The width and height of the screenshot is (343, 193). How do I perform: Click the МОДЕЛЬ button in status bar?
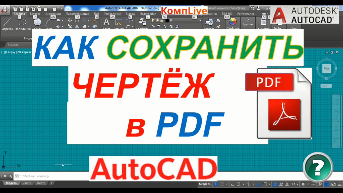(x=205, y=184)
